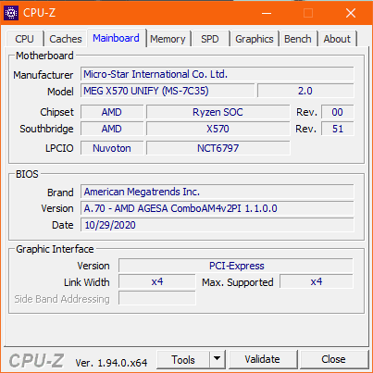Go to the Memory tab
The image size is (373, 373).
(x=168, y=39)
